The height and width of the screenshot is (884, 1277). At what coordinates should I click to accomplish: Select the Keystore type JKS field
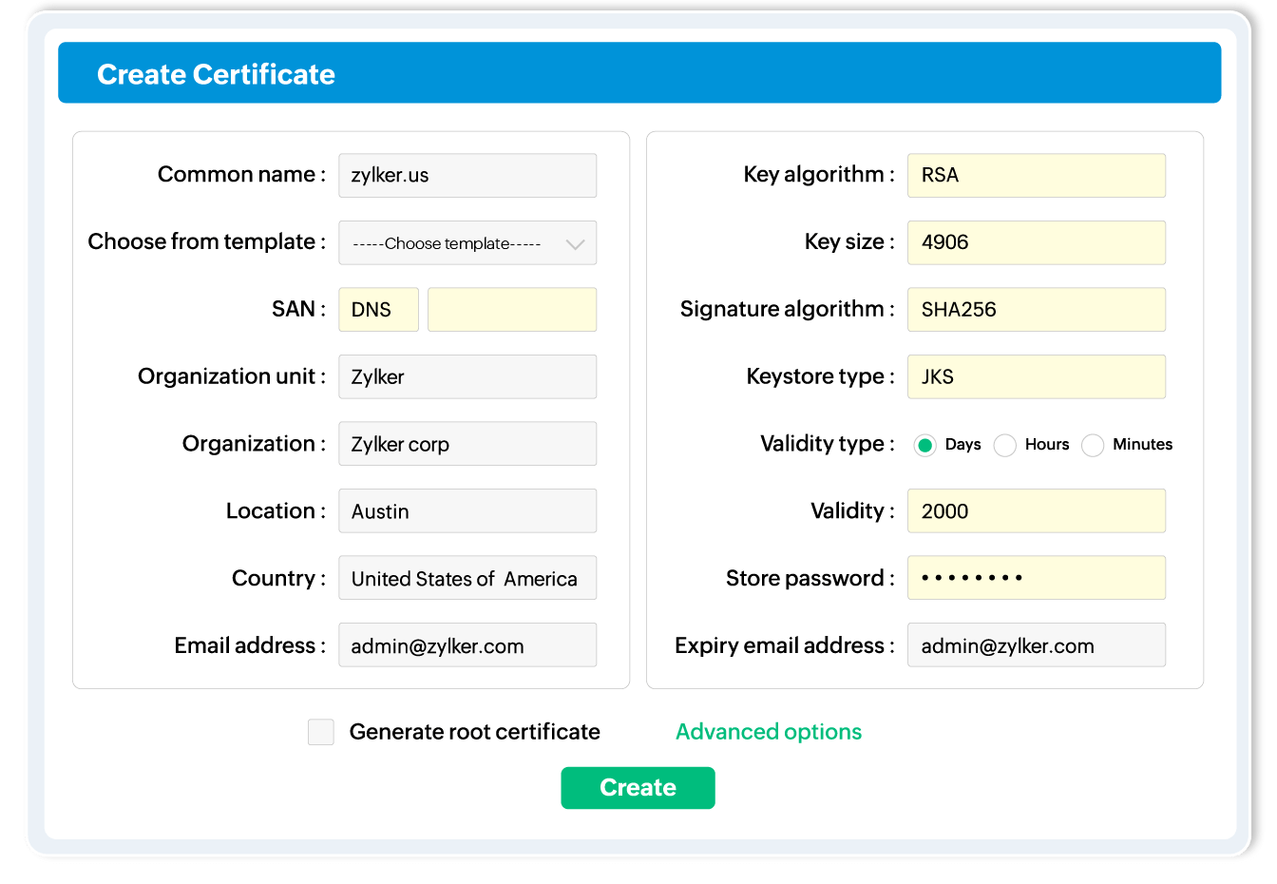point(1036,377)
